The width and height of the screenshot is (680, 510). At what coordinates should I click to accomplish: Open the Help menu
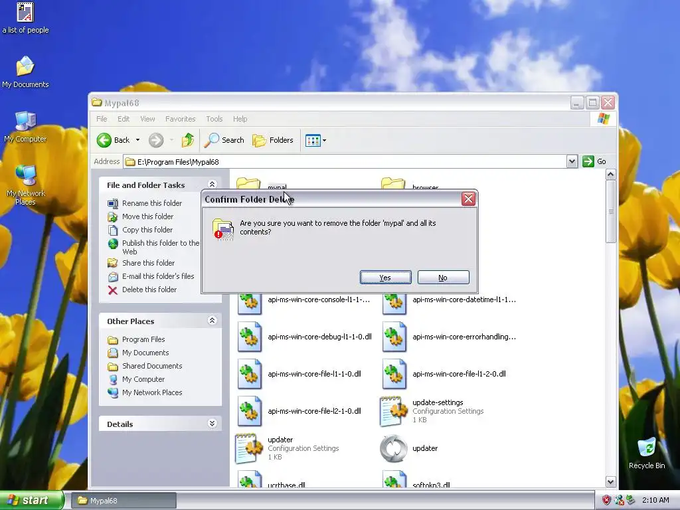click(x=240, y=119)
